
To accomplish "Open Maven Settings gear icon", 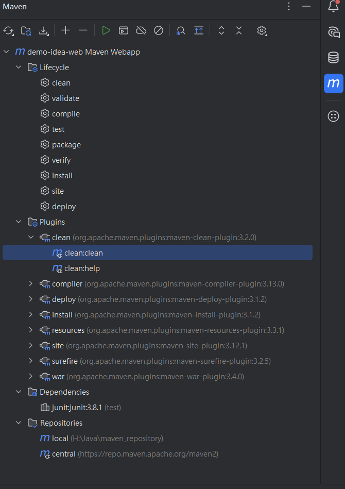I will pyautogui.click(x=262, y=30).
